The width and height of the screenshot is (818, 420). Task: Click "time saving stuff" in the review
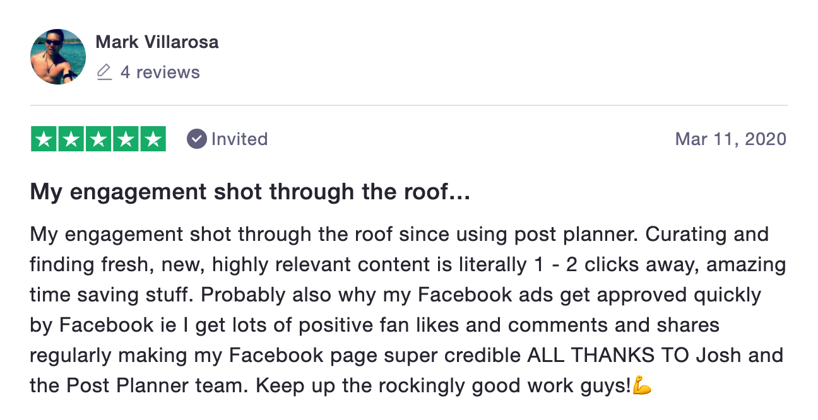tap(107, 294)
